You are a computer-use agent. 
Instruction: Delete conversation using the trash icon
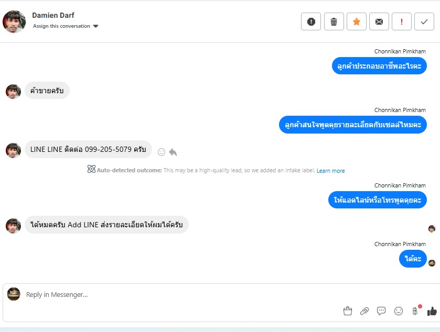coord(334,21)
